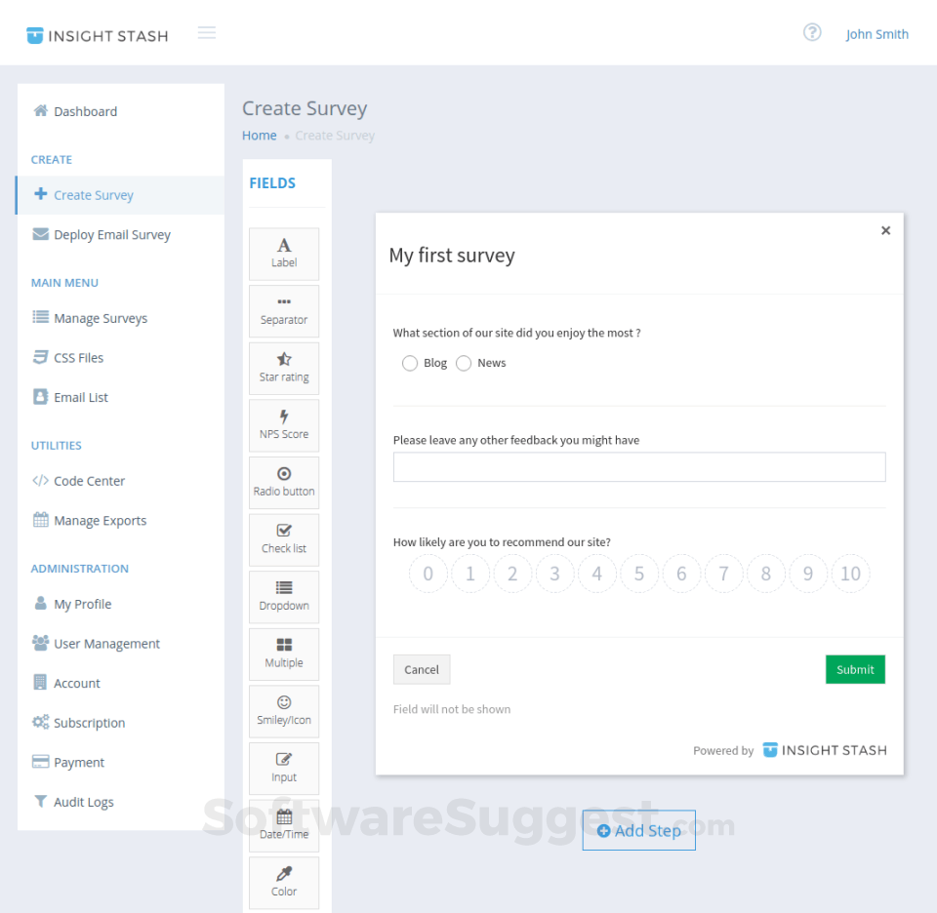Insert a Separator field
The width and height of the screenshot is (937, 913).
284,310
